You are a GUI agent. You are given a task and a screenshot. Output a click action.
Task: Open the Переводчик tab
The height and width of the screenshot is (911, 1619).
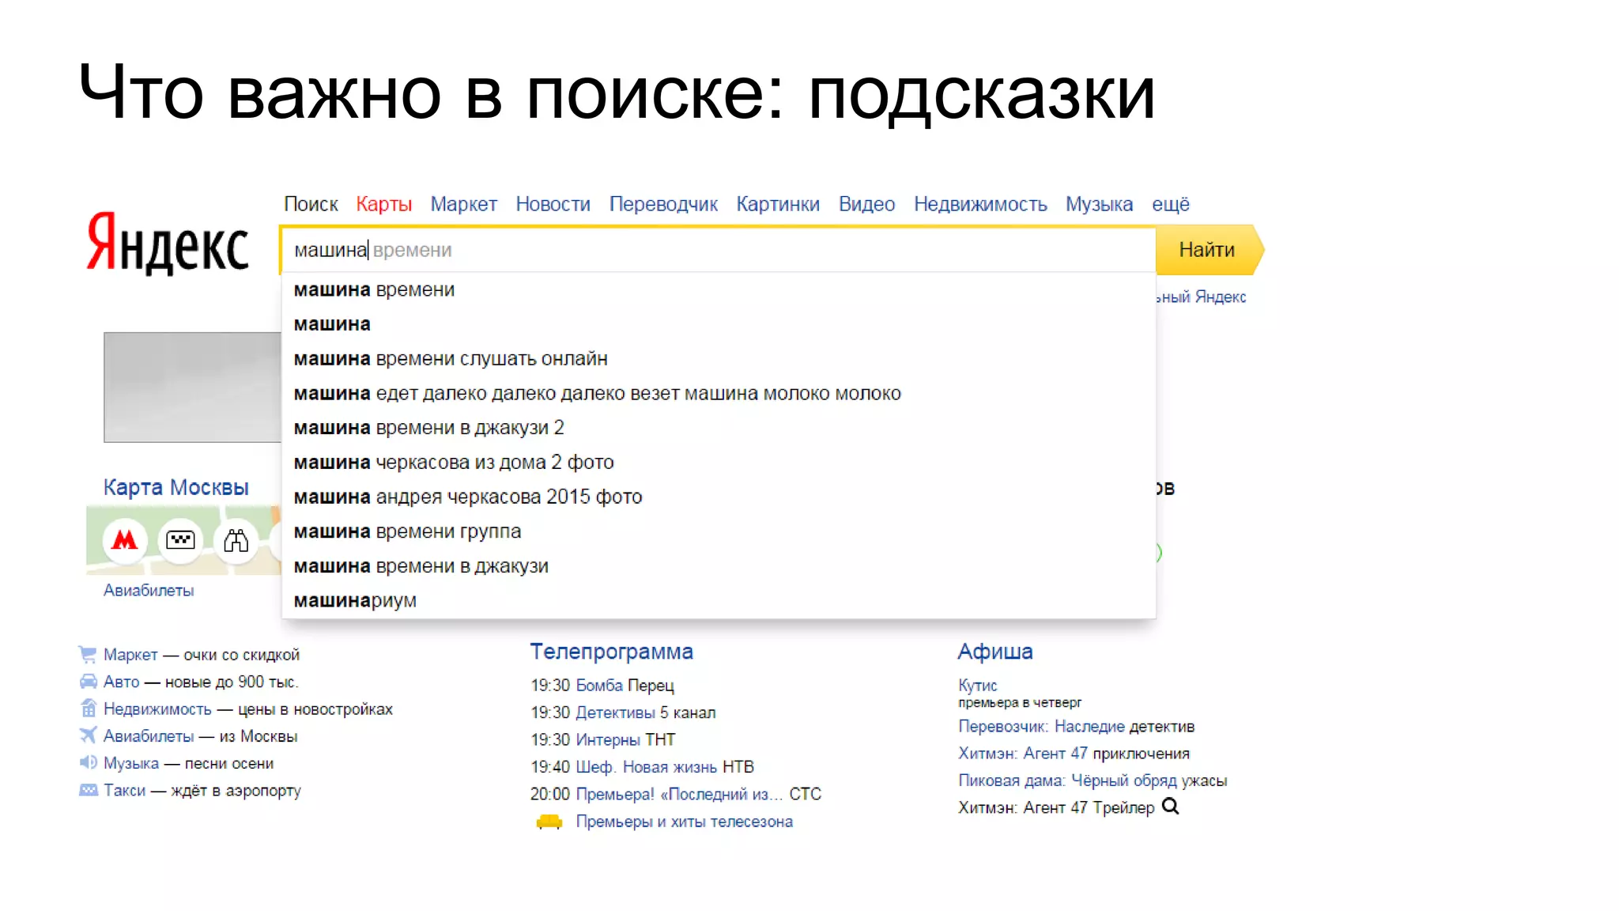point(663,204)
